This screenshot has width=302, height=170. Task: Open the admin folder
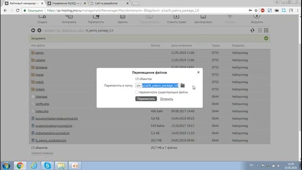click(x=40, y=53)
